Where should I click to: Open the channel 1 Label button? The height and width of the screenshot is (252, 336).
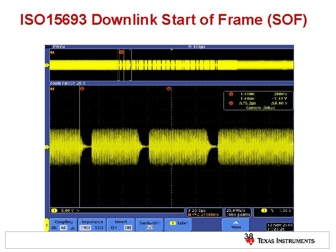[178, 225]
